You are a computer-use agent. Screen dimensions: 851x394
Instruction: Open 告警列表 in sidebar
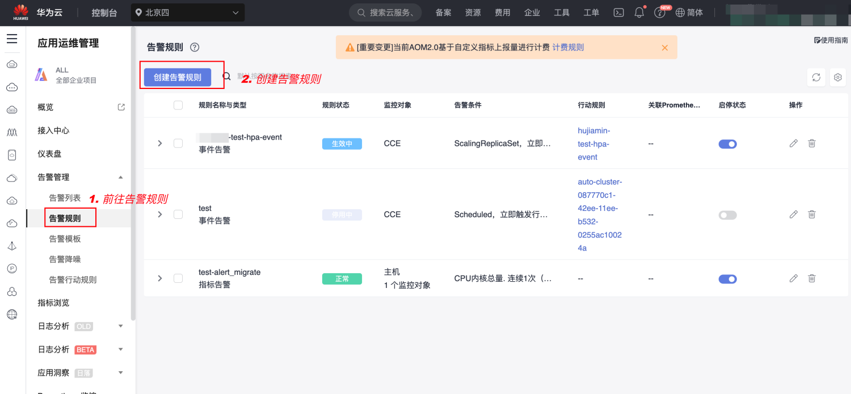(65, 198)
